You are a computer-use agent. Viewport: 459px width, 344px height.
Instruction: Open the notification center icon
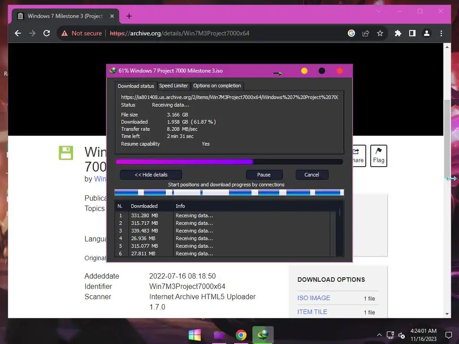point(448,335)
